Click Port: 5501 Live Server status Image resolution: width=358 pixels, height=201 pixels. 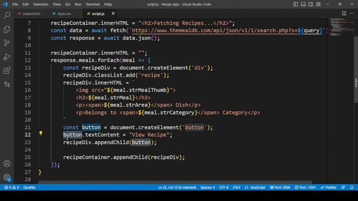click(x=305, y=188)
